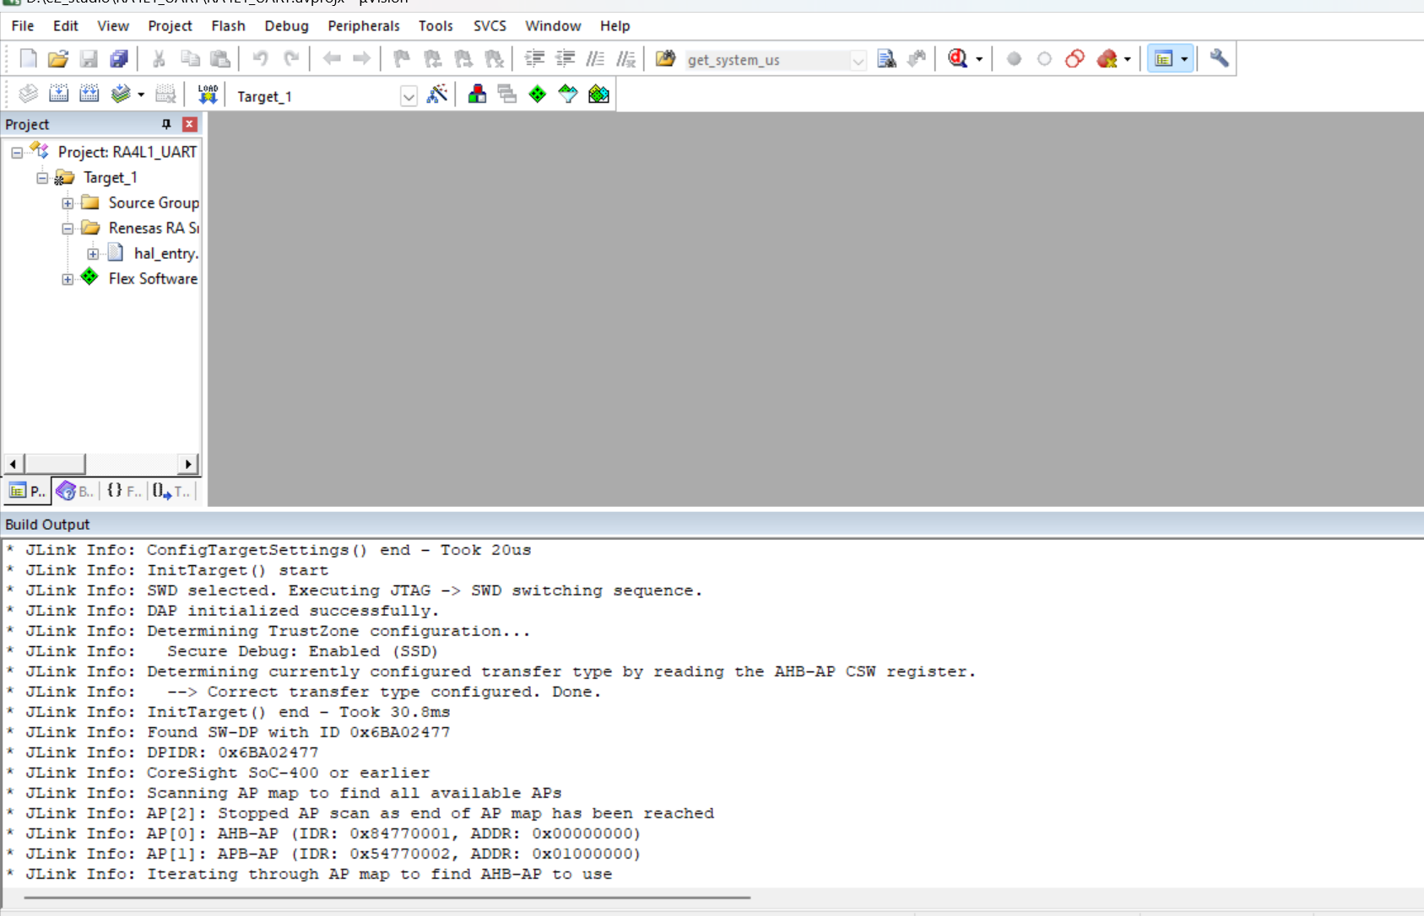The width and height of the screenshot is (1424, 916).
Task: Expand the hal_entry file node
Action: [x=93, y=254]
